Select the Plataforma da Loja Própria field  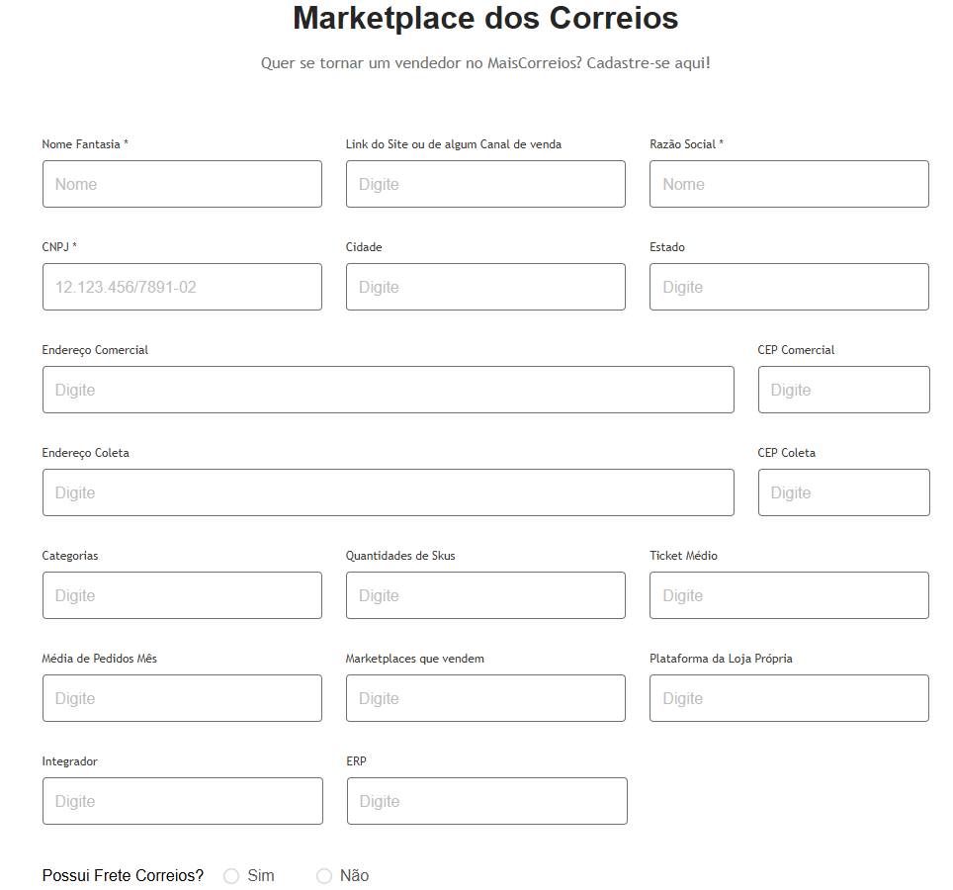coord(788,698)
